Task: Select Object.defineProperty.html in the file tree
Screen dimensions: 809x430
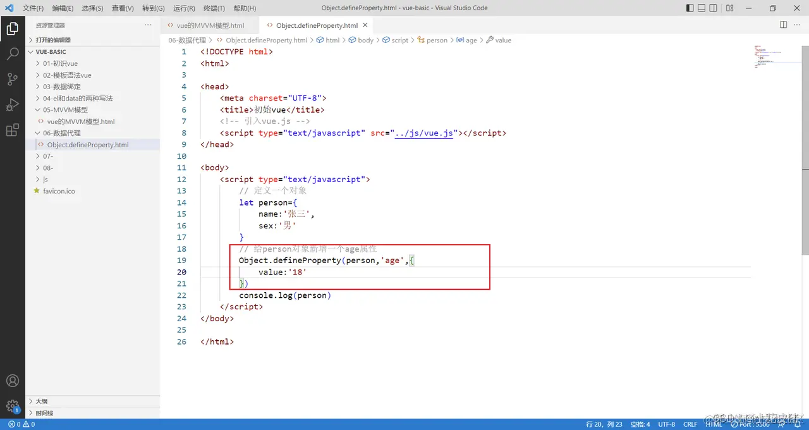Action: pyautogui.click(x=92, y=144)
